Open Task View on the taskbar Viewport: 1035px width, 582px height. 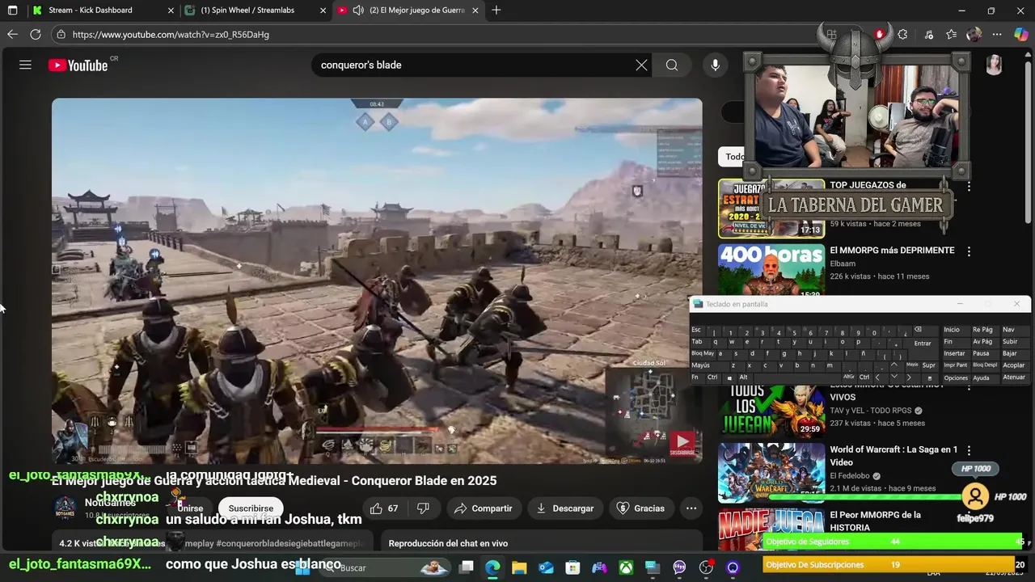(x=466, y=567)
